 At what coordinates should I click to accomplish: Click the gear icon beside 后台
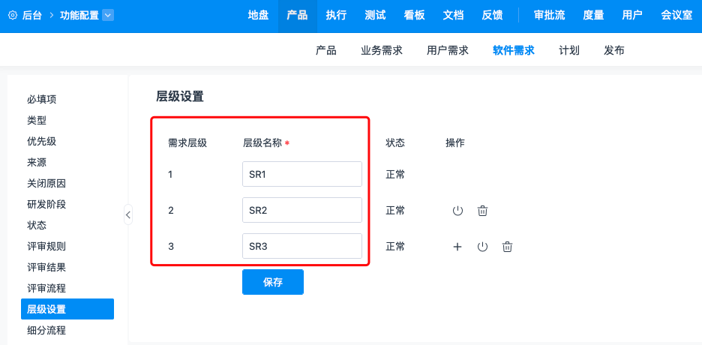pyautogui.click(x=13, y=15)
